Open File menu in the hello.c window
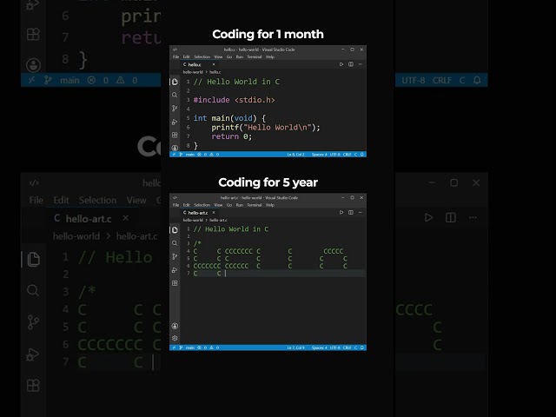Screen dimensions: 556x417 (175, 56)
